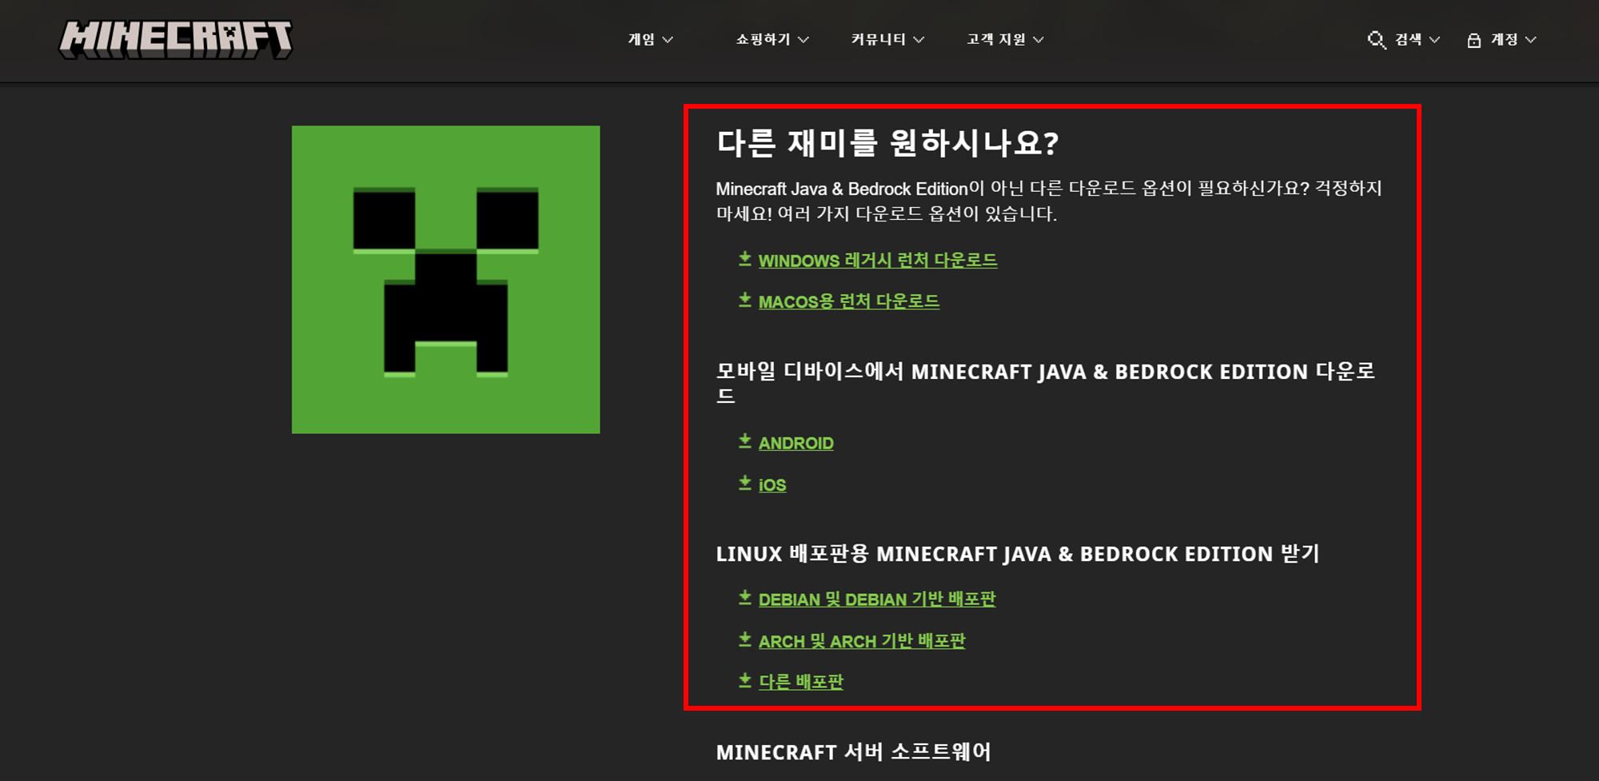Follow the DEBIAN 및 DEBIAN 기반 배포판 link
This screenshot has width=1599, height=781.
pyautogui.click(x=877, y=600)
